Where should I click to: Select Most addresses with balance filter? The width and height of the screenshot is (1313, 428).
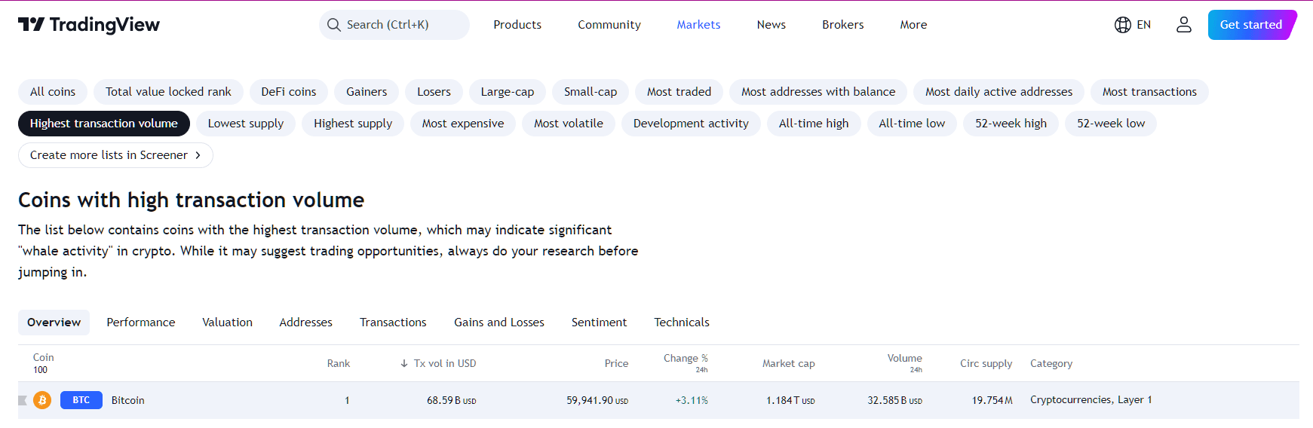(x=818, y=92)
